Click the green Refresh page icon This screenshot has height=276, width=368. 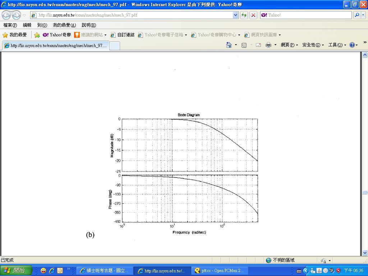click(244, 15)
